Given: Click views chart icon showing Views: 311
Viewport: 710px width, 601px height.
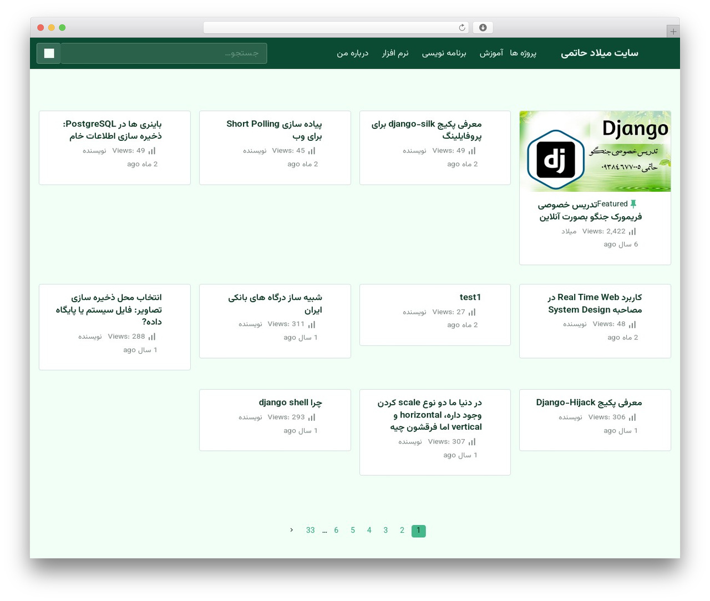Looking at the screenshot, I should click(312, 324).
